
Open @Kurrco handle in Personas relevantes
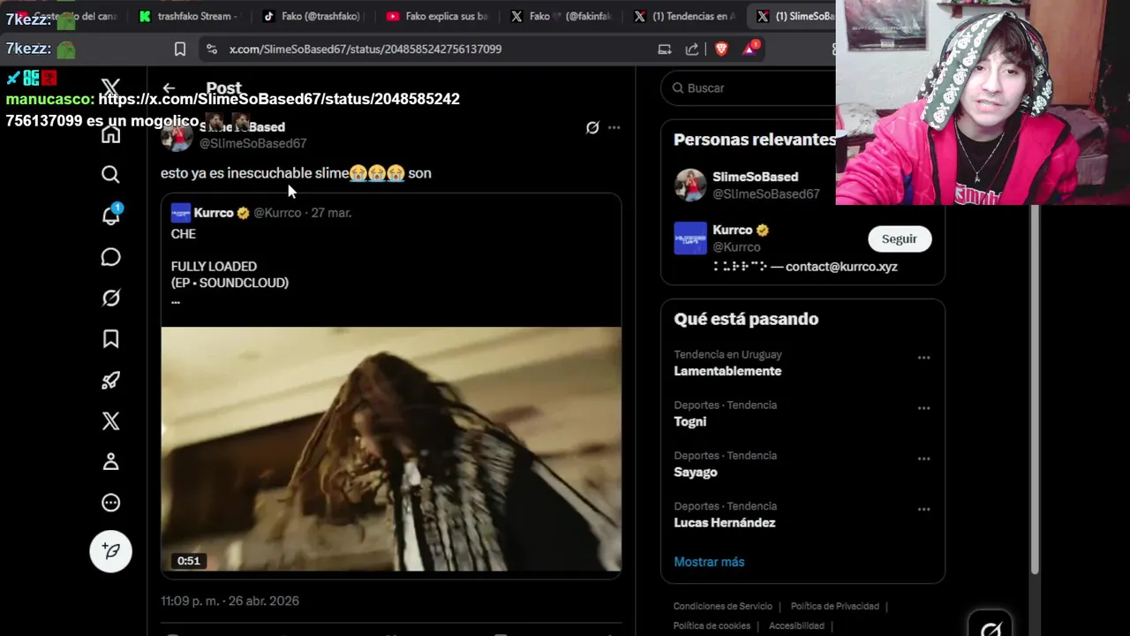click(x=736, y=247)
